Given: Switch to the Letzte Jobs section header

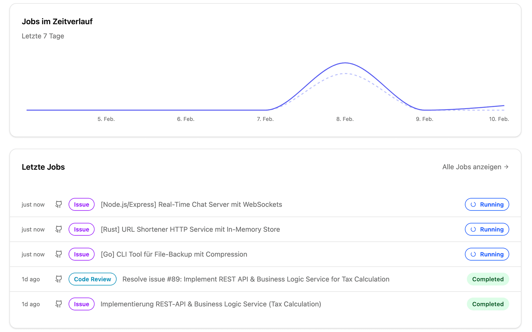Looking at the screenshot, I should tap(43, 167).
